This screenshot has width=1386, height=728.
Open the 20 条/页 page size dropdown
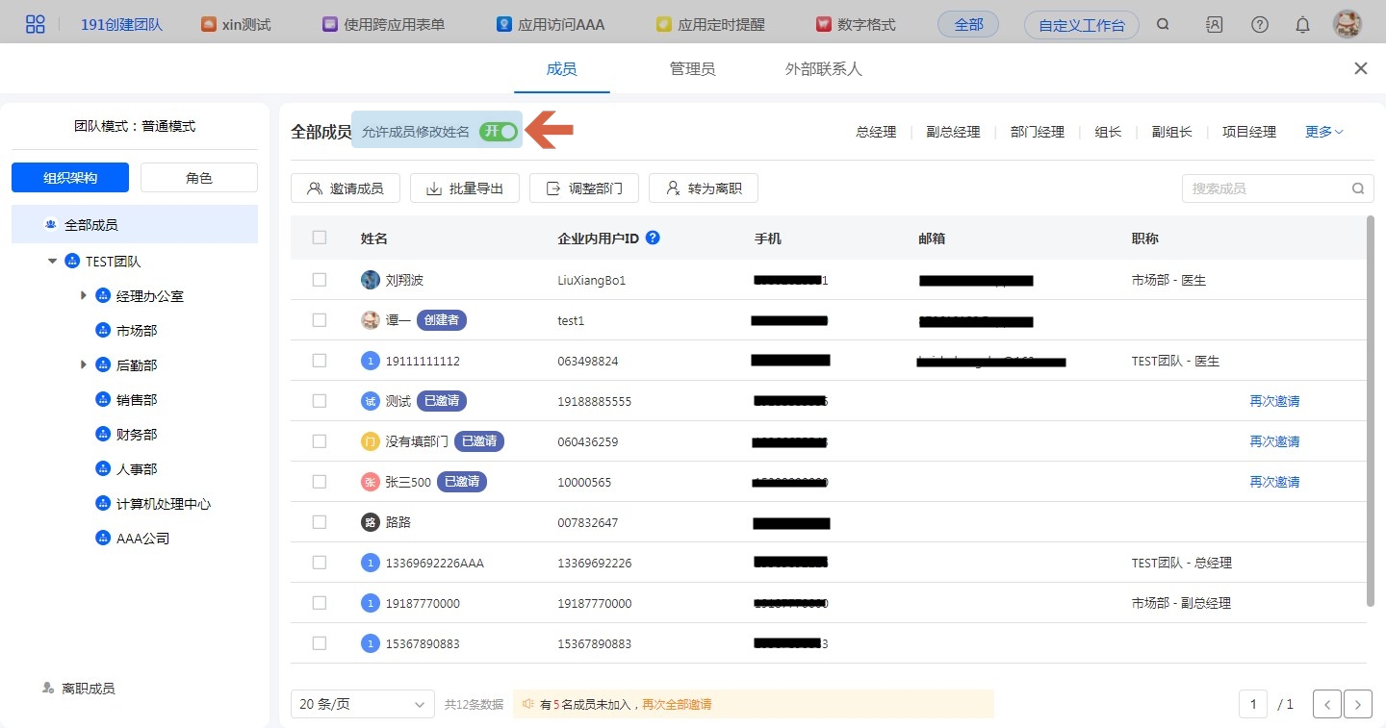coord(362,704)
